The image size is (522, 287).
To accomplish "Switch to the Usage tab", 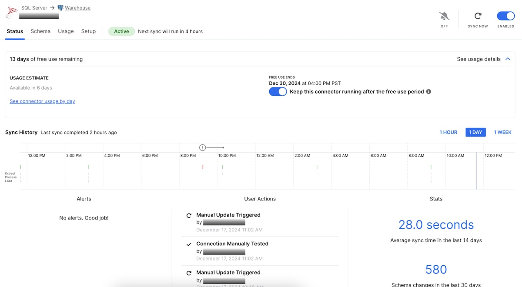I will pos(66,31).
